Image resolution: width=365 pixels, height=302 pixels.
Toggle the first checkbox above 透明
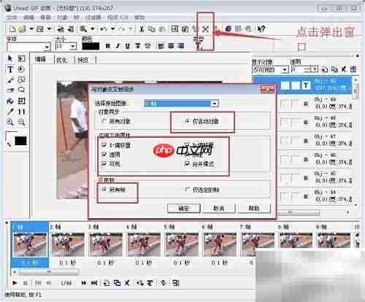[104, 145]
